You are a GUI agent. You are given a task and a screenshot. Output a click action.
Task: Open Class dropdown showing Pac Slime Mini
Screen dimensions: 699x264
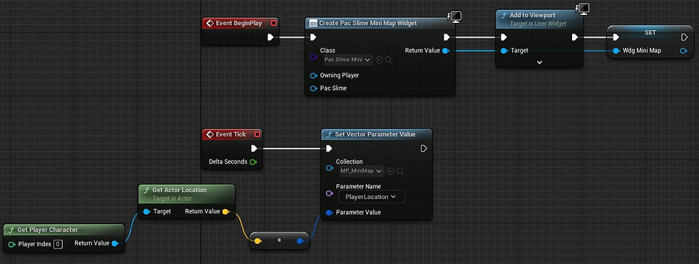348,59
